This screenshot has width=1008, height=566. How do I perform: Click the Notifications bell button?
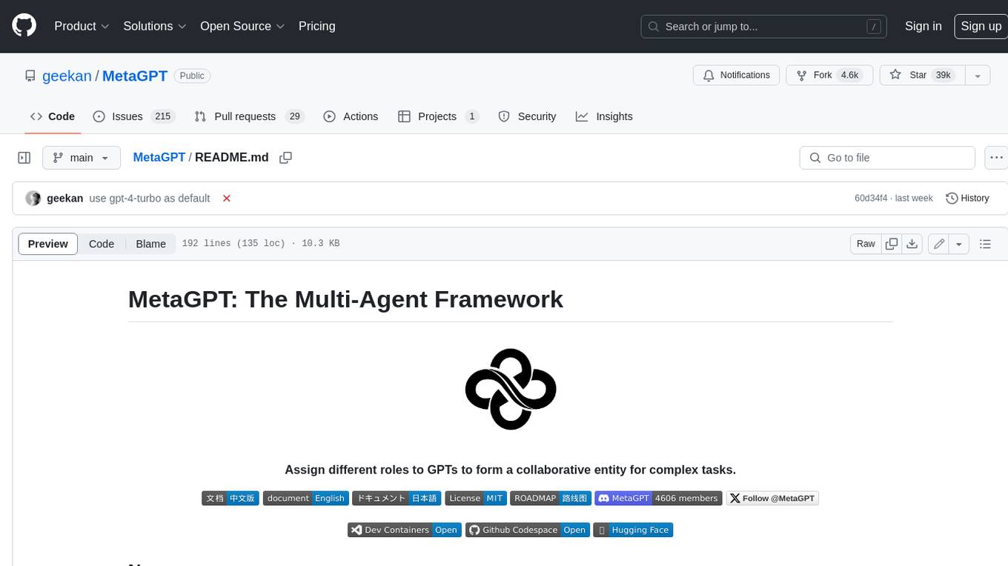pos(737,75)
